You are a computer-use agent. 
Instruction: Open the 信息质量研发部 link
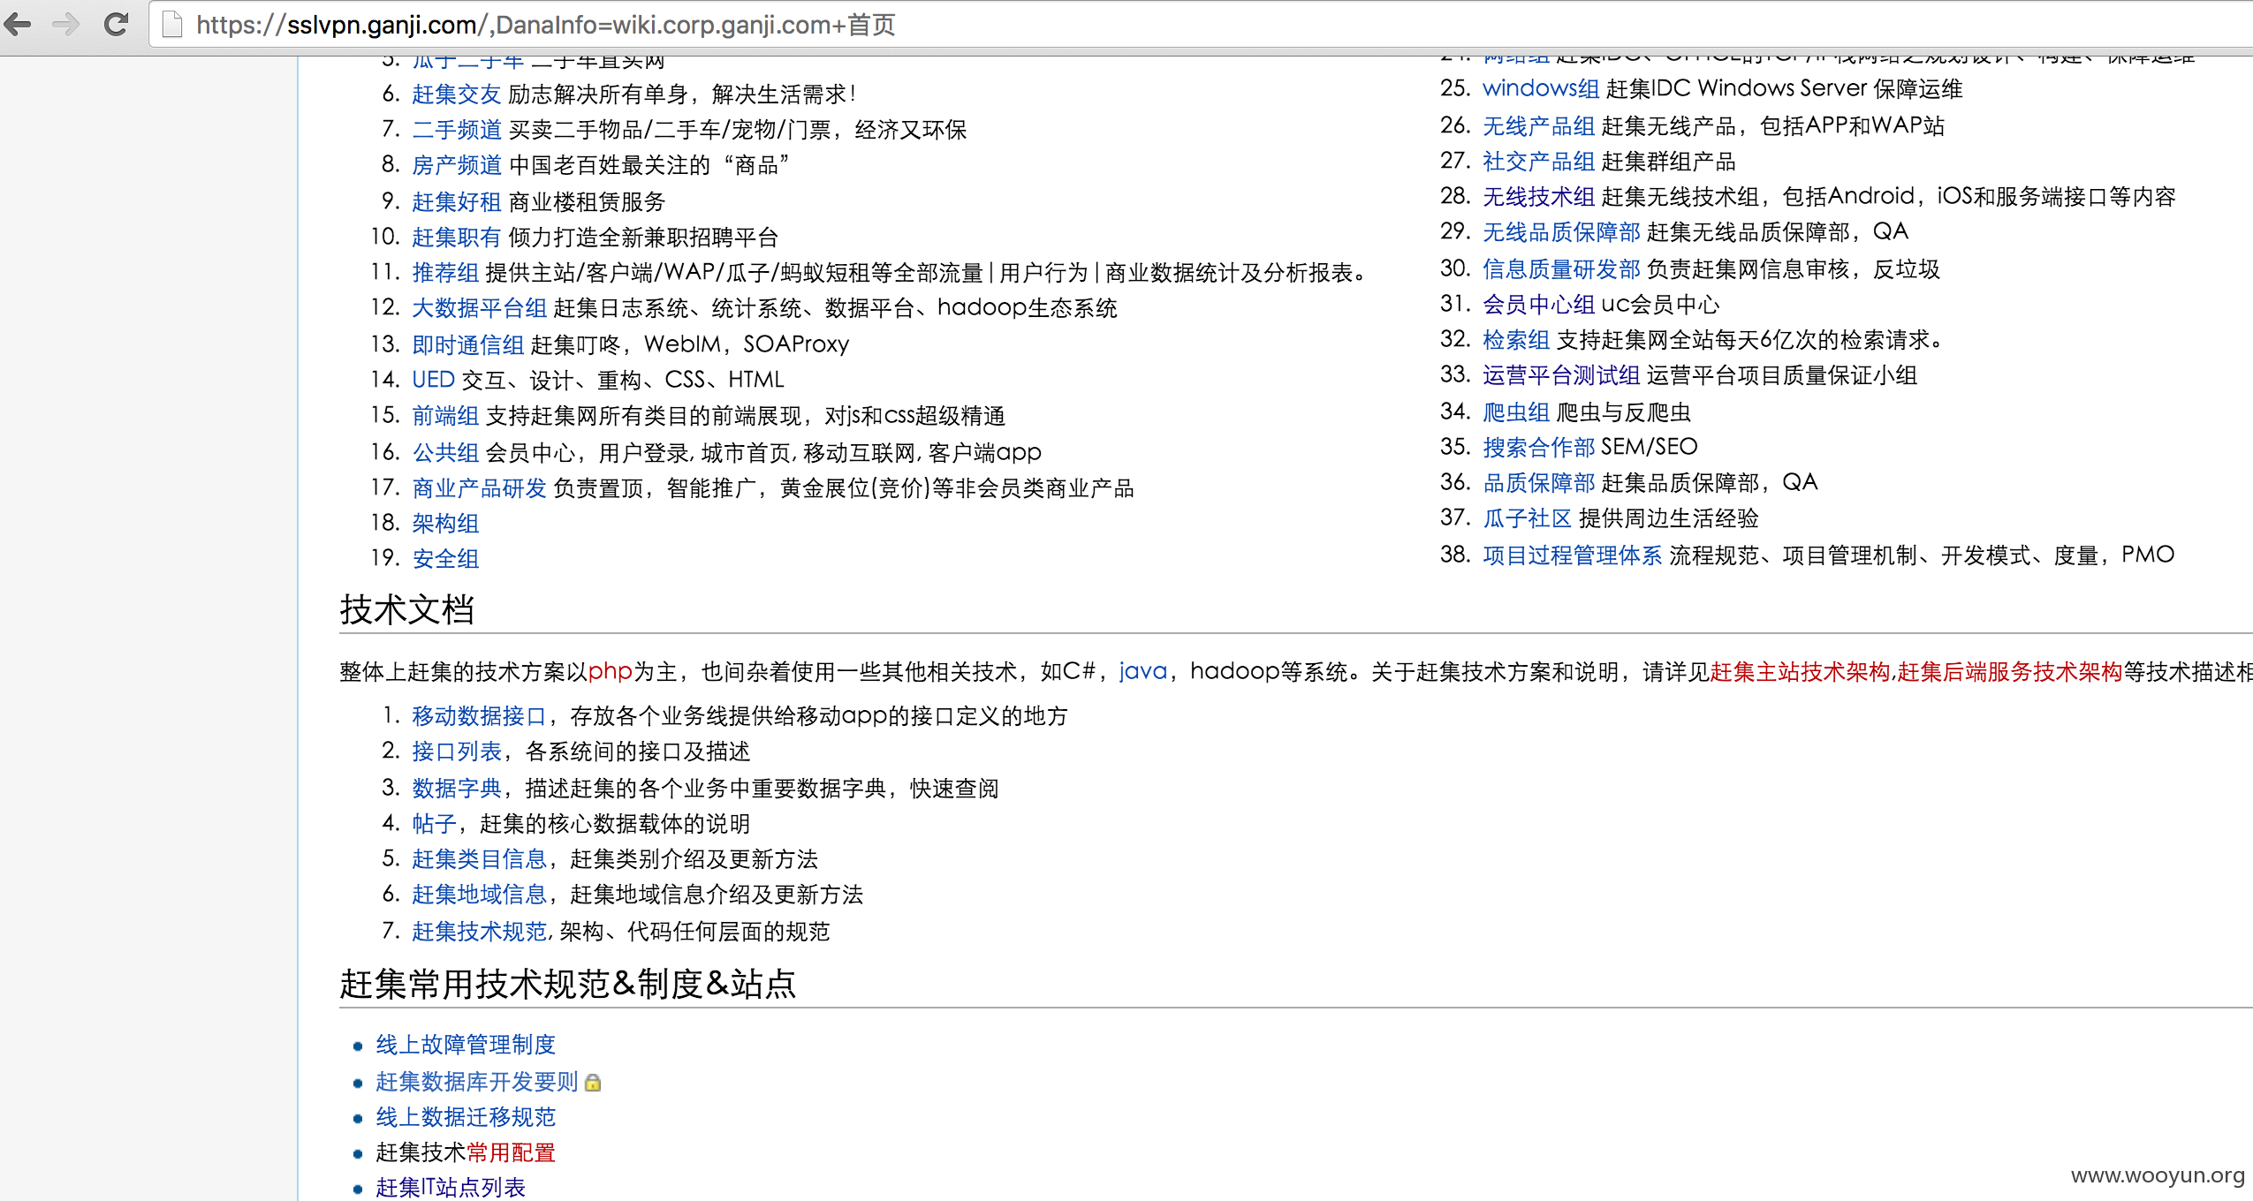[x=1561, y=268]
